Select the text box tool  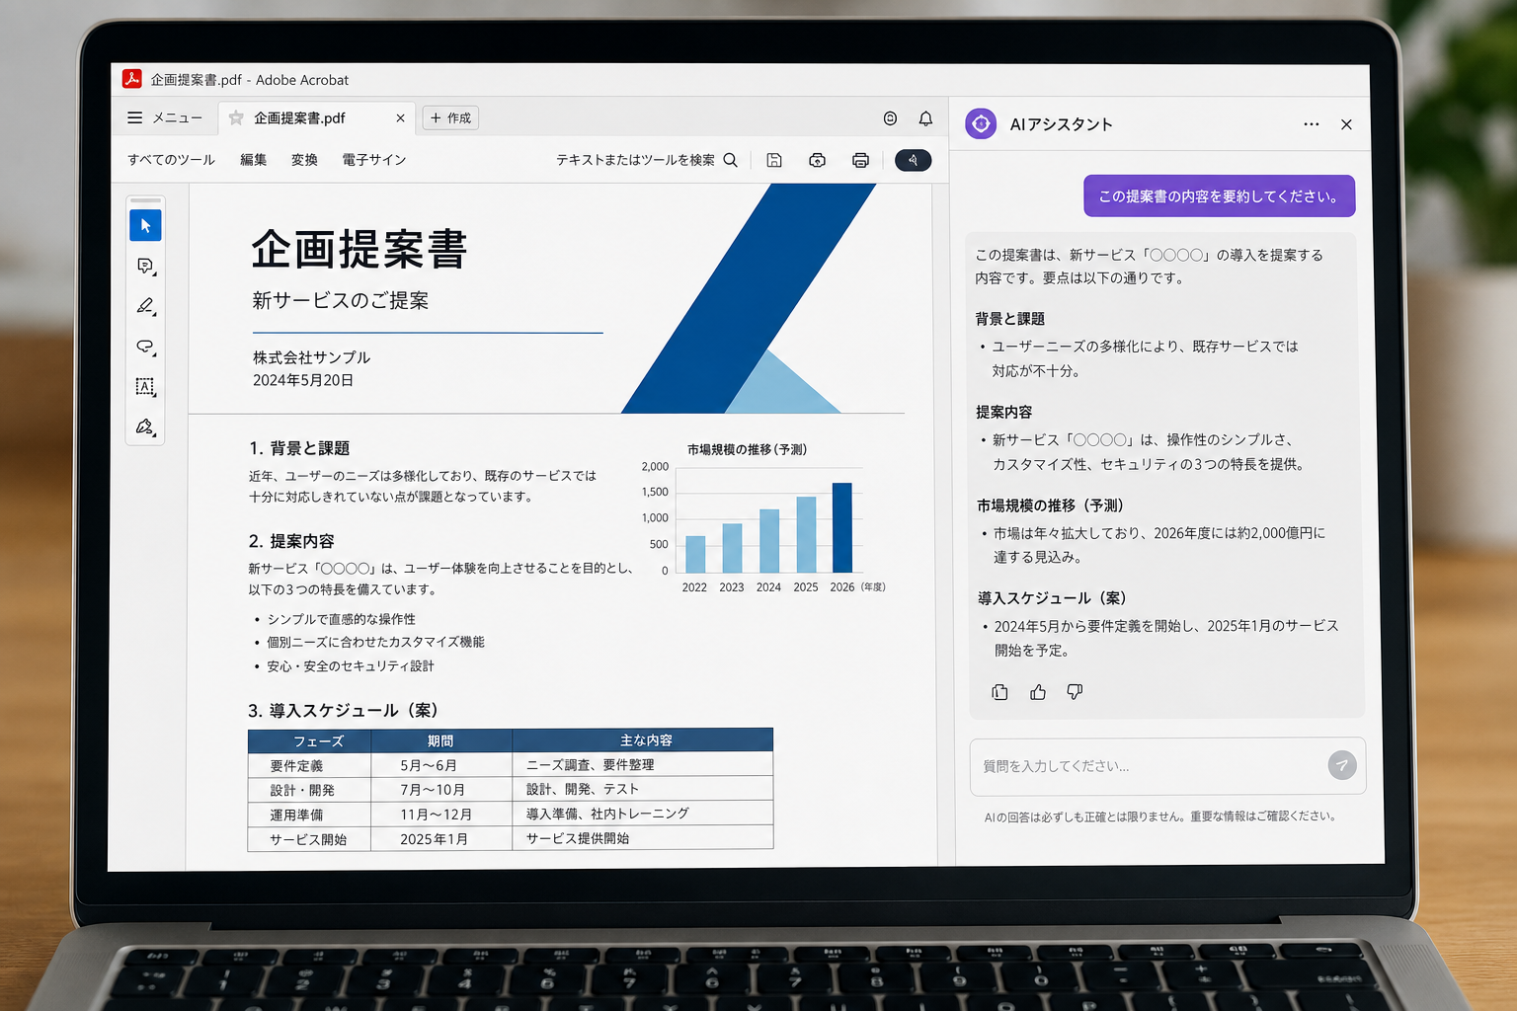[x=145, y=386]
